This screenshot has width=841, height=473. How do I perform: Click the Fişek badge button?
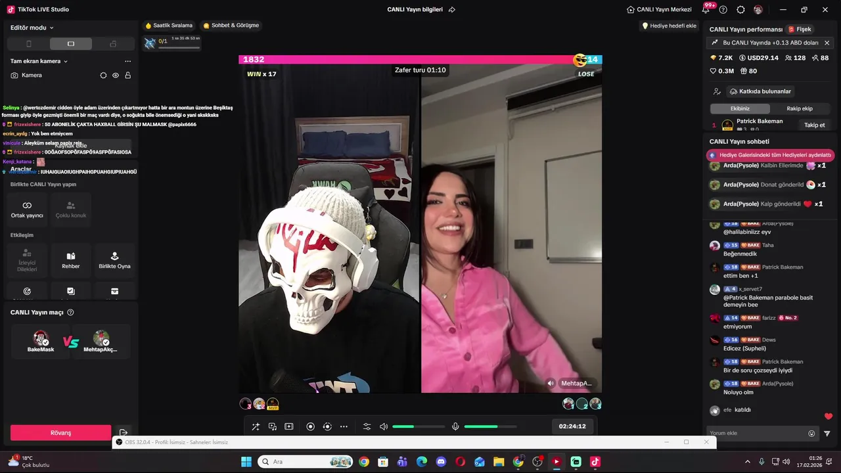point(800,30)
